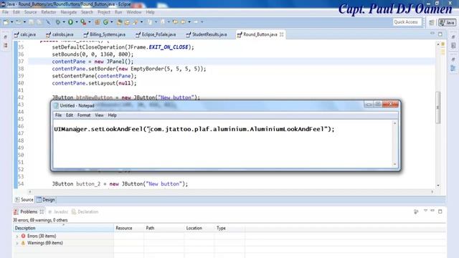Viewport: 459px width, 258px height.
Task: Maximize the editor area using its maximize icon
Action: (x=440, y=34)
